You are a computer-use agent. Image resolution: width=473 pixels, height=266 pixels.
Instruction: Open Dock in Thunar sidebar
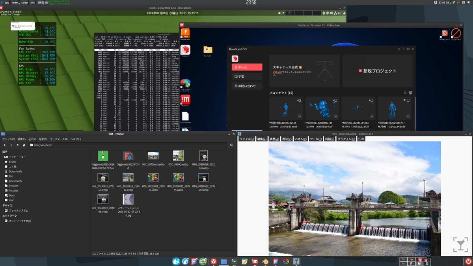(10, 195)
